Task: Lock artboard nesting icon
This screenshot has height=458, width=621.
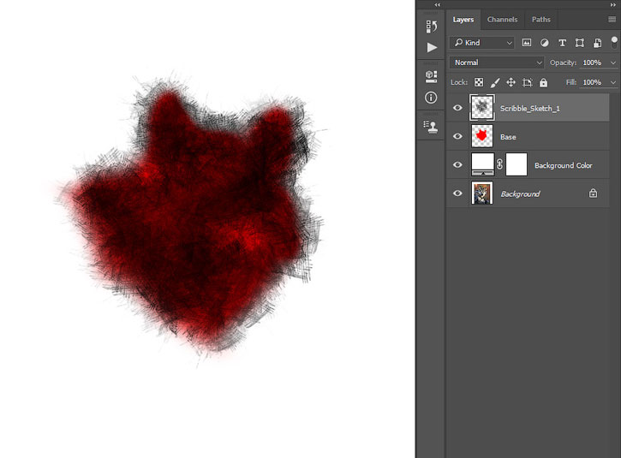Action: (x=527, y=82)
